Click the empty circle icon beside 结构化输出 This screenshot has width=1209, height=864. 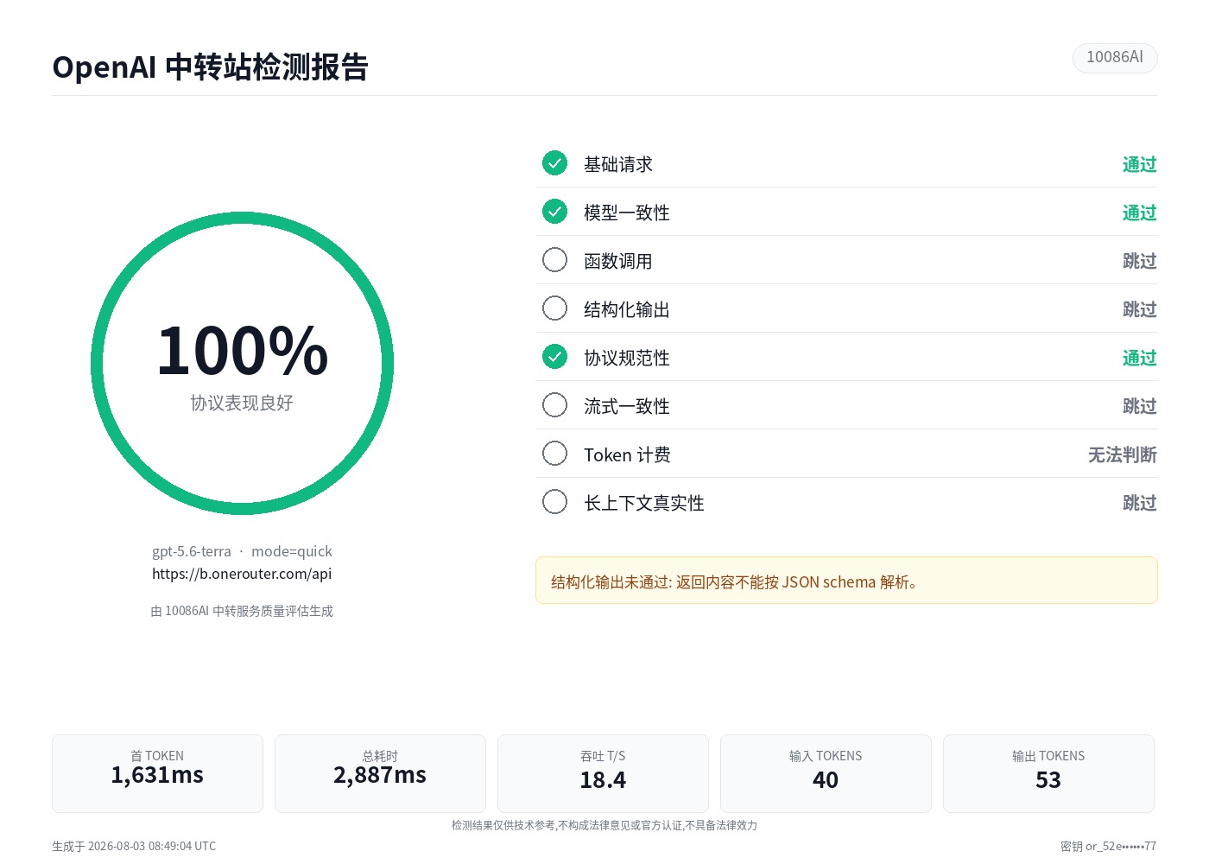click(554, 308)
